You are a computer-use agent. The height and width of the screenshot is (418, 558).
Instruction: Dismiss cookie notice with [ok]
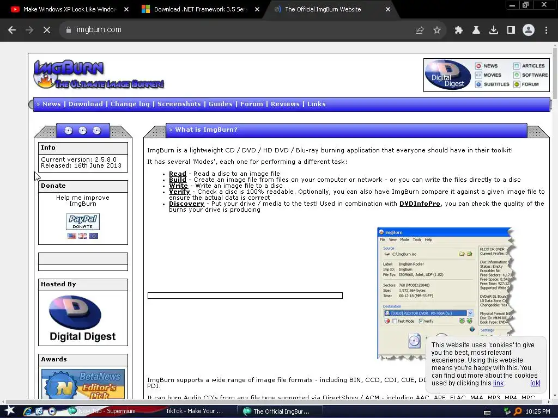click(535, 383)
